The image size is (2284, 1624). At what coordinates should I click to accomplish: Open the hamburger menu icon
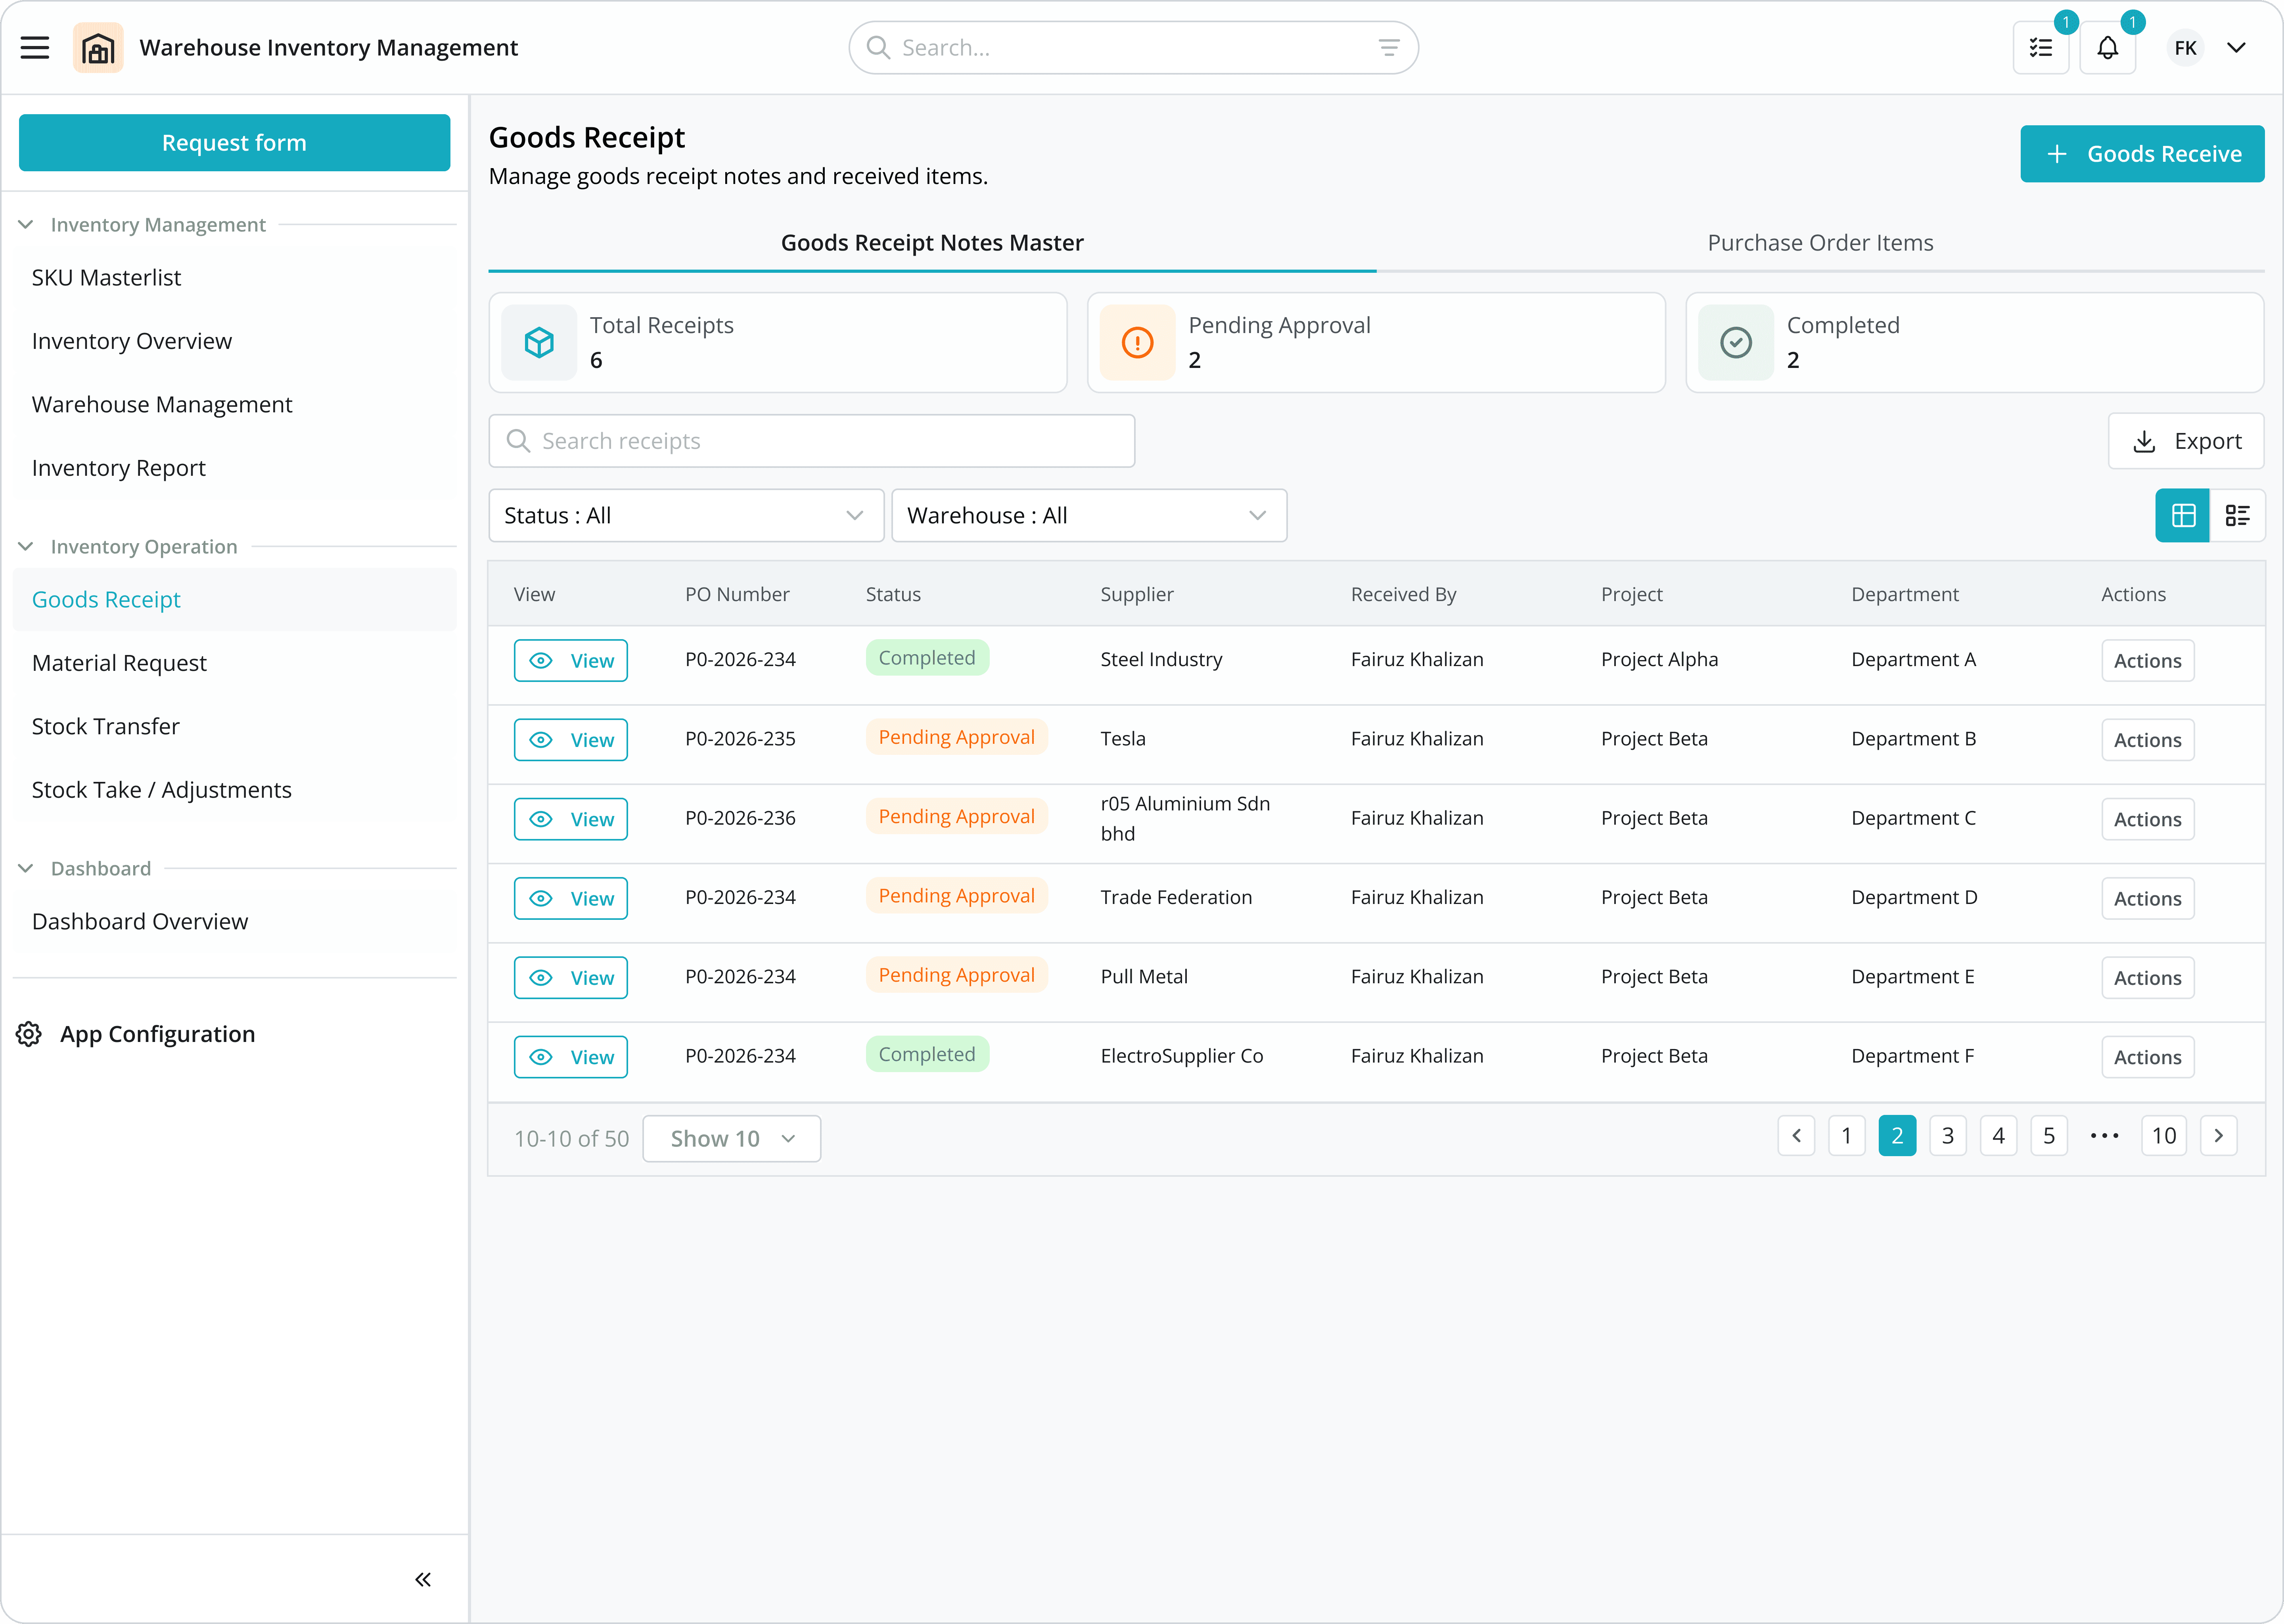pos(35,47)
